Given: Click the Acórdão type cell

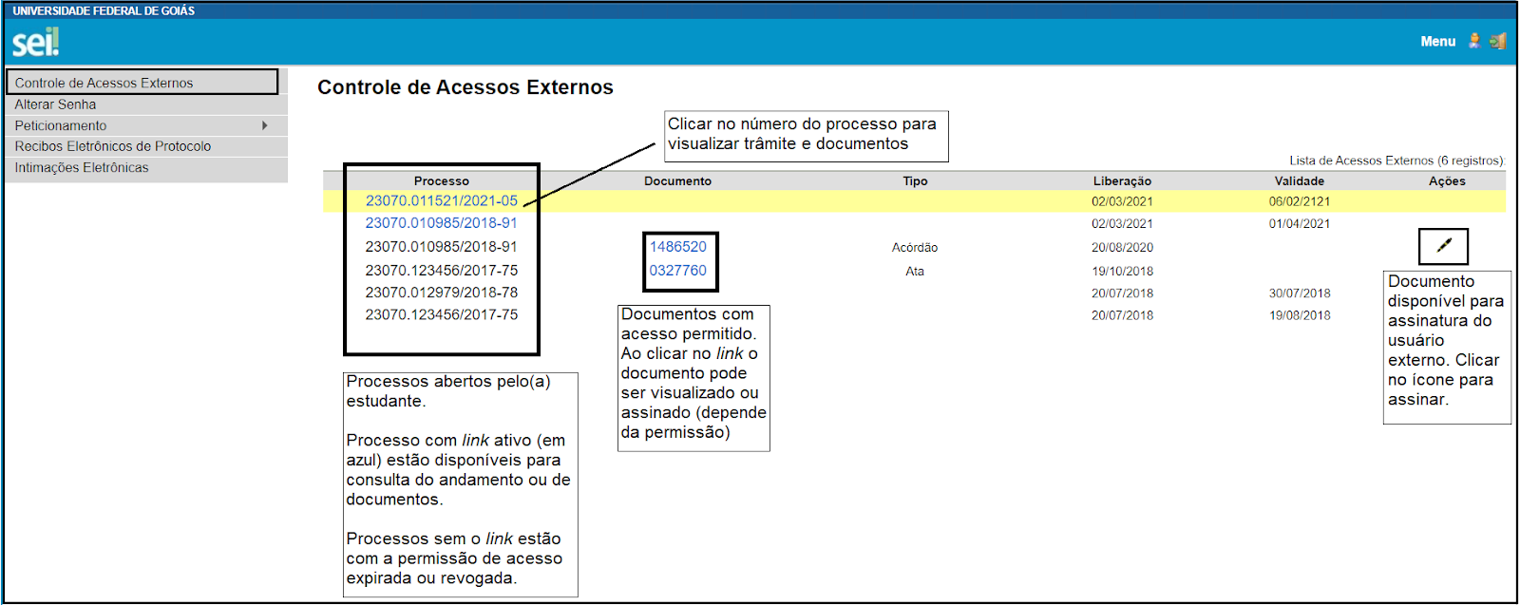Looking at the screenshot, I should pyautogui.click(x=915, y=248).
